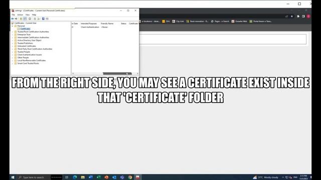Open PowerPoint from the taskbar
This screenshot has height=180, width=321.
106,177
